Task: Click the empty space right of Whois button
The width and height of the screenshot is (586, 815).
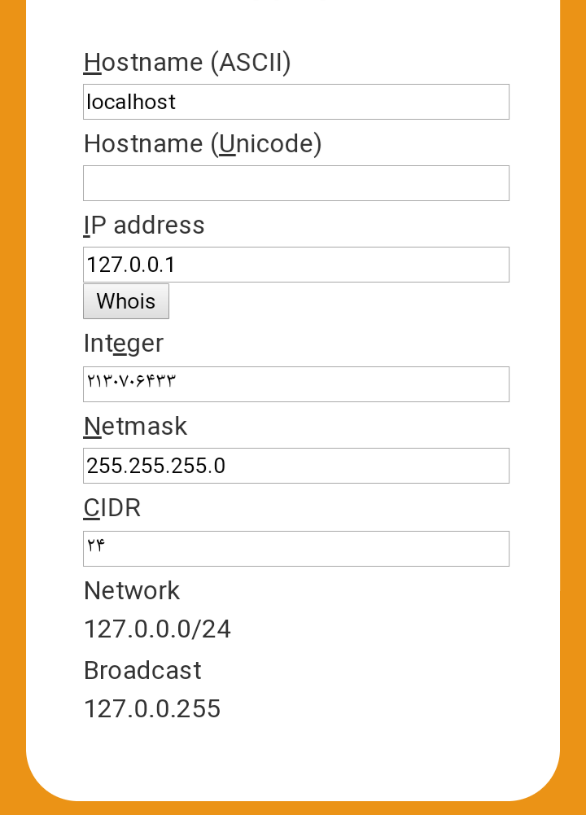Action: (x=342, y=302)
